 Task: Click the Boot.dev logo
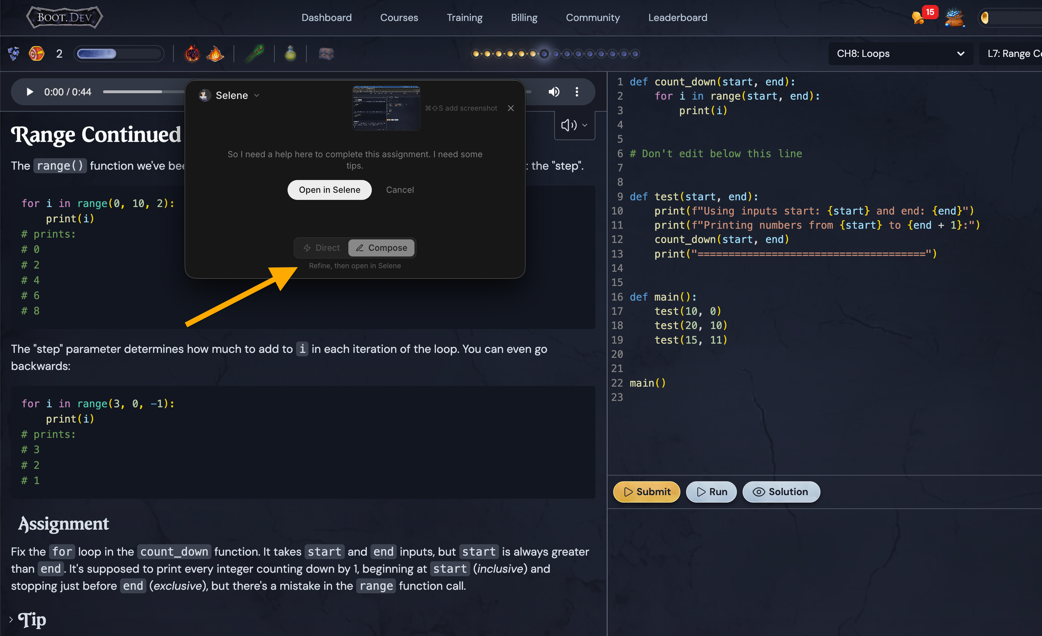click(x=64, y=18)
